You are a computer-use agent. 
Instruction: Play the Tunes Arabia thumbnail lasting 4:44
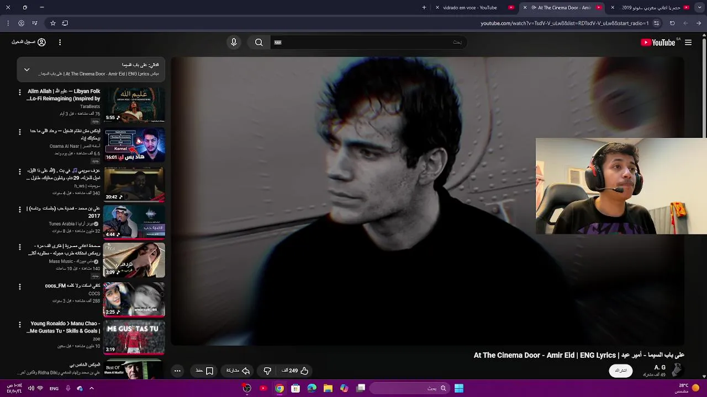134,222
